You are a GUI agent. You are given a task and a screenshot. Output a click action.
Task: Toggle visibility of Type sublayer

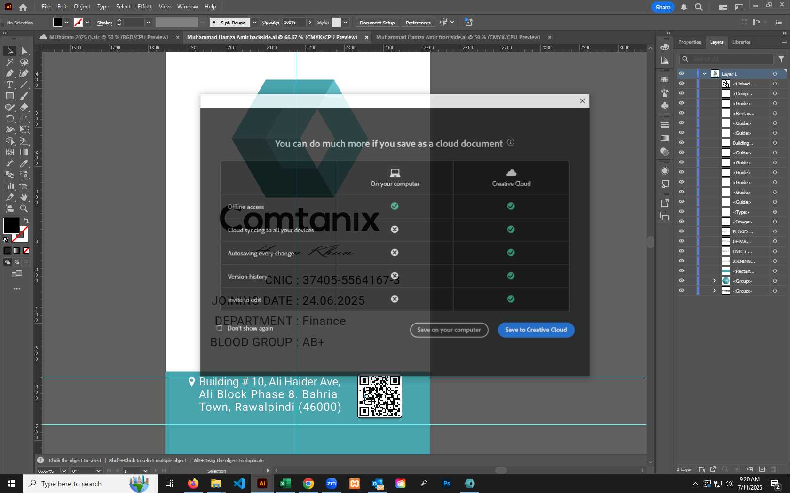[681, 212]
